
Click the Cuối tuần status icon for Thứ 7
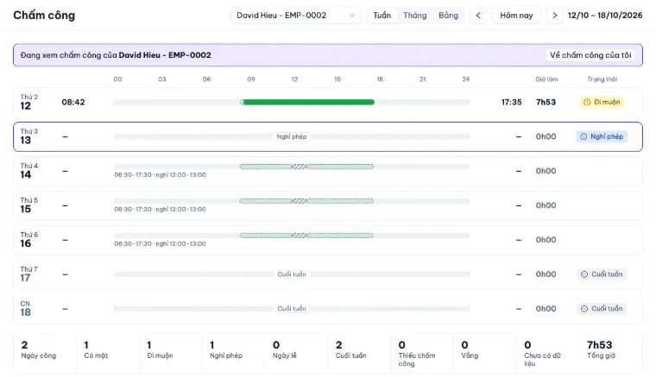[584, 274]
